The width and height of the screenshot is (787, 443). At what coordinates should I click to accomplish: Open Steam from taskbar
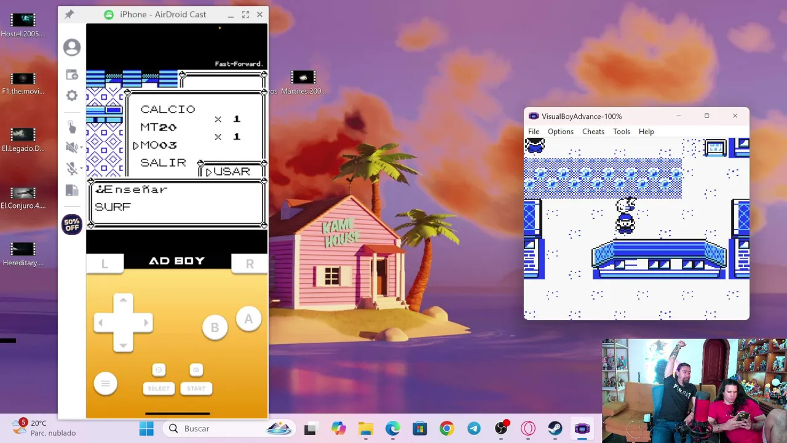tap(555, 429)
